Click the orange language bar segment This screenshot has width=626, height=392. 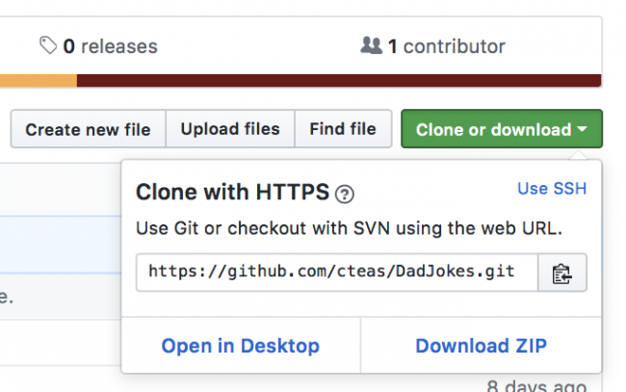pos(39,80)
